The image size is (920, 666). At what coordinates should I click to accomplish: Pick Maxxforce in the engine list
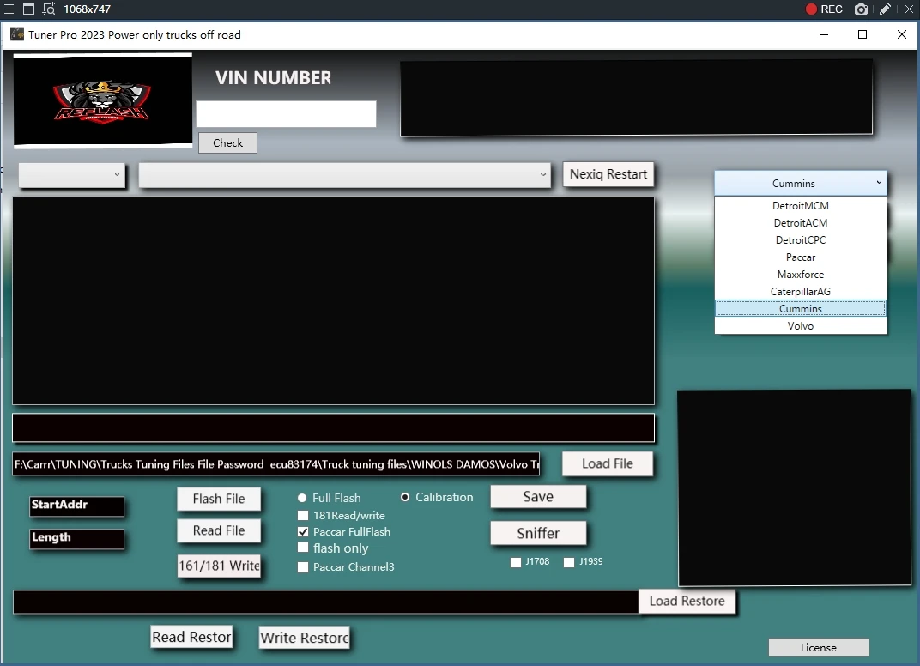click(801, 274)
